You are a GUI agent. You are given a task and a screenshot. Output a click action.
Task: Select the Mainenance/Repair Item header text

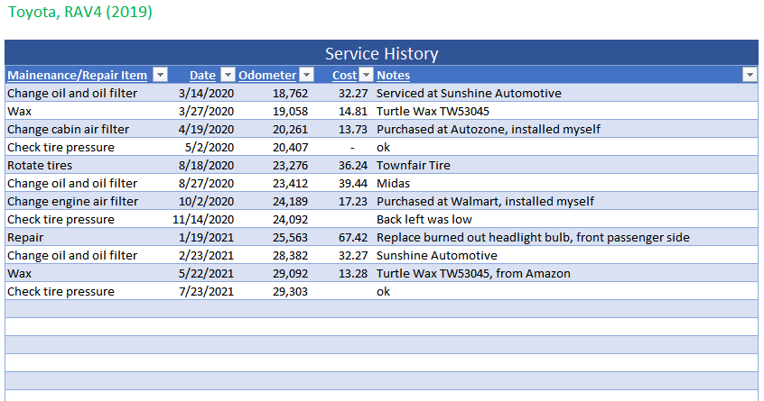click(78, 76)
